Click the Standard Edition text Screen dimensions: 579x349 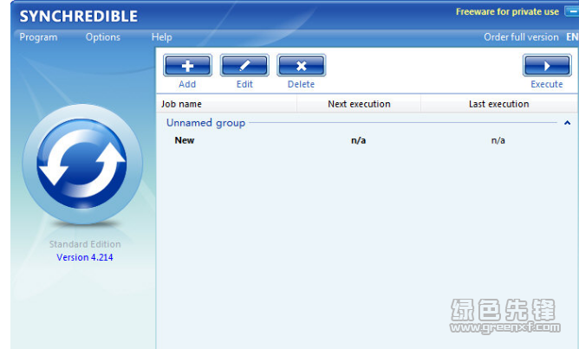(x=85, y=244)
